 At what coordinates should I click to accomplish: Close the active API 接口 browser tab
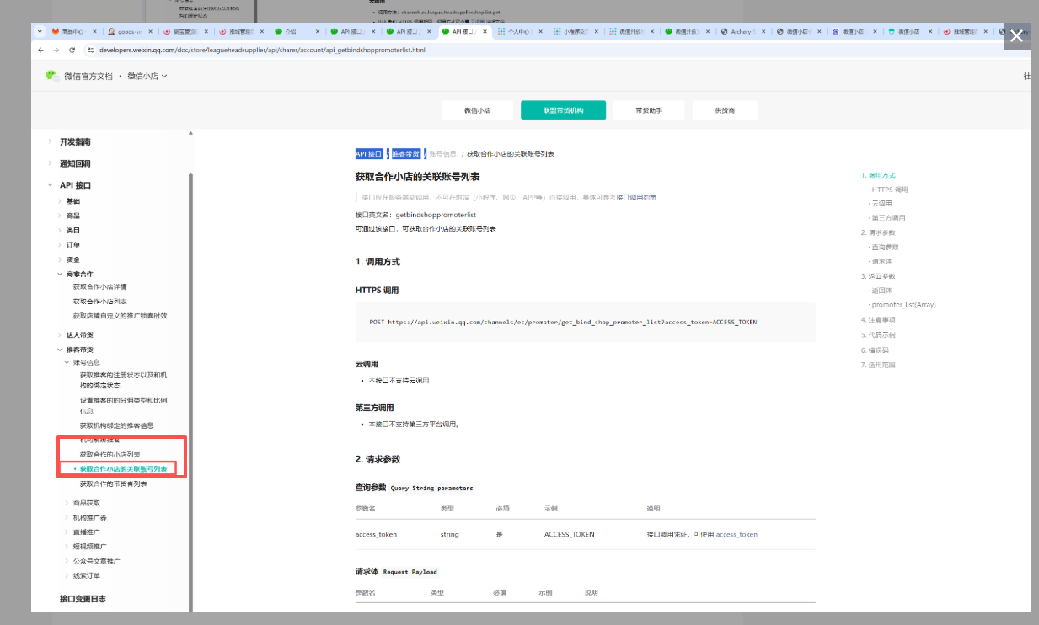[484, 31]
